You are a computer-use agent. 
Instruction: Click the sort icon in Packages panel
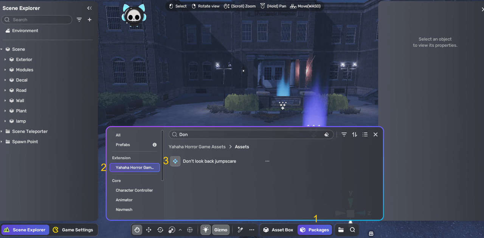coord(354,135)
